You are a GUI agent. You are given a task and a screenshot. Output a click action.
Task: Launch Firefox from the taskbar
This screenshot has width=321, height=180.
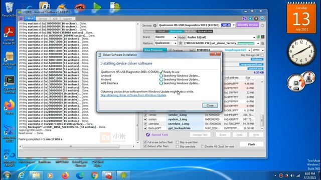[x=65, y=175]
